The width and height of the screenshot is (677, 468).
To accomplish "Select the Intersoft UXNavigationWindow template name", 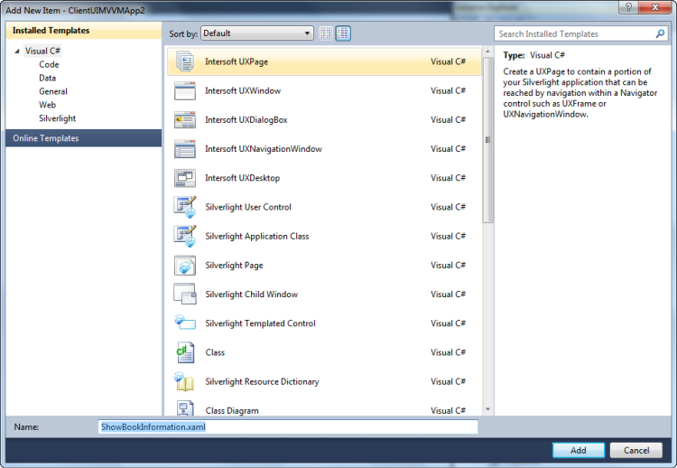I will (264, 149).
